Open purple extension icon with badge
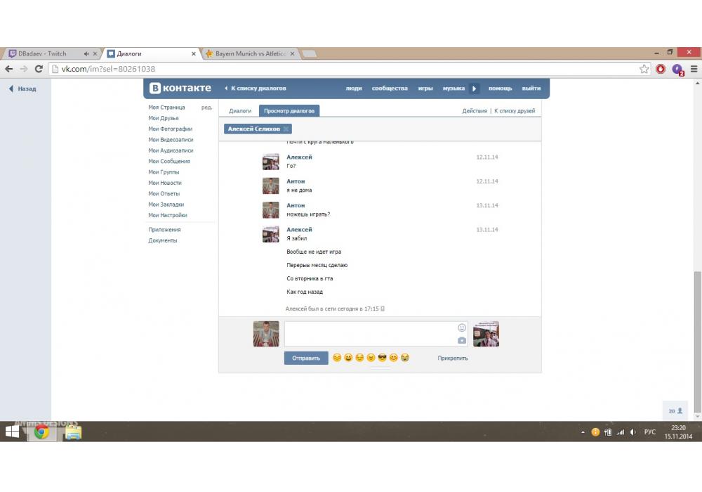This screenshot has height=492, width=702. pos(677,70)
